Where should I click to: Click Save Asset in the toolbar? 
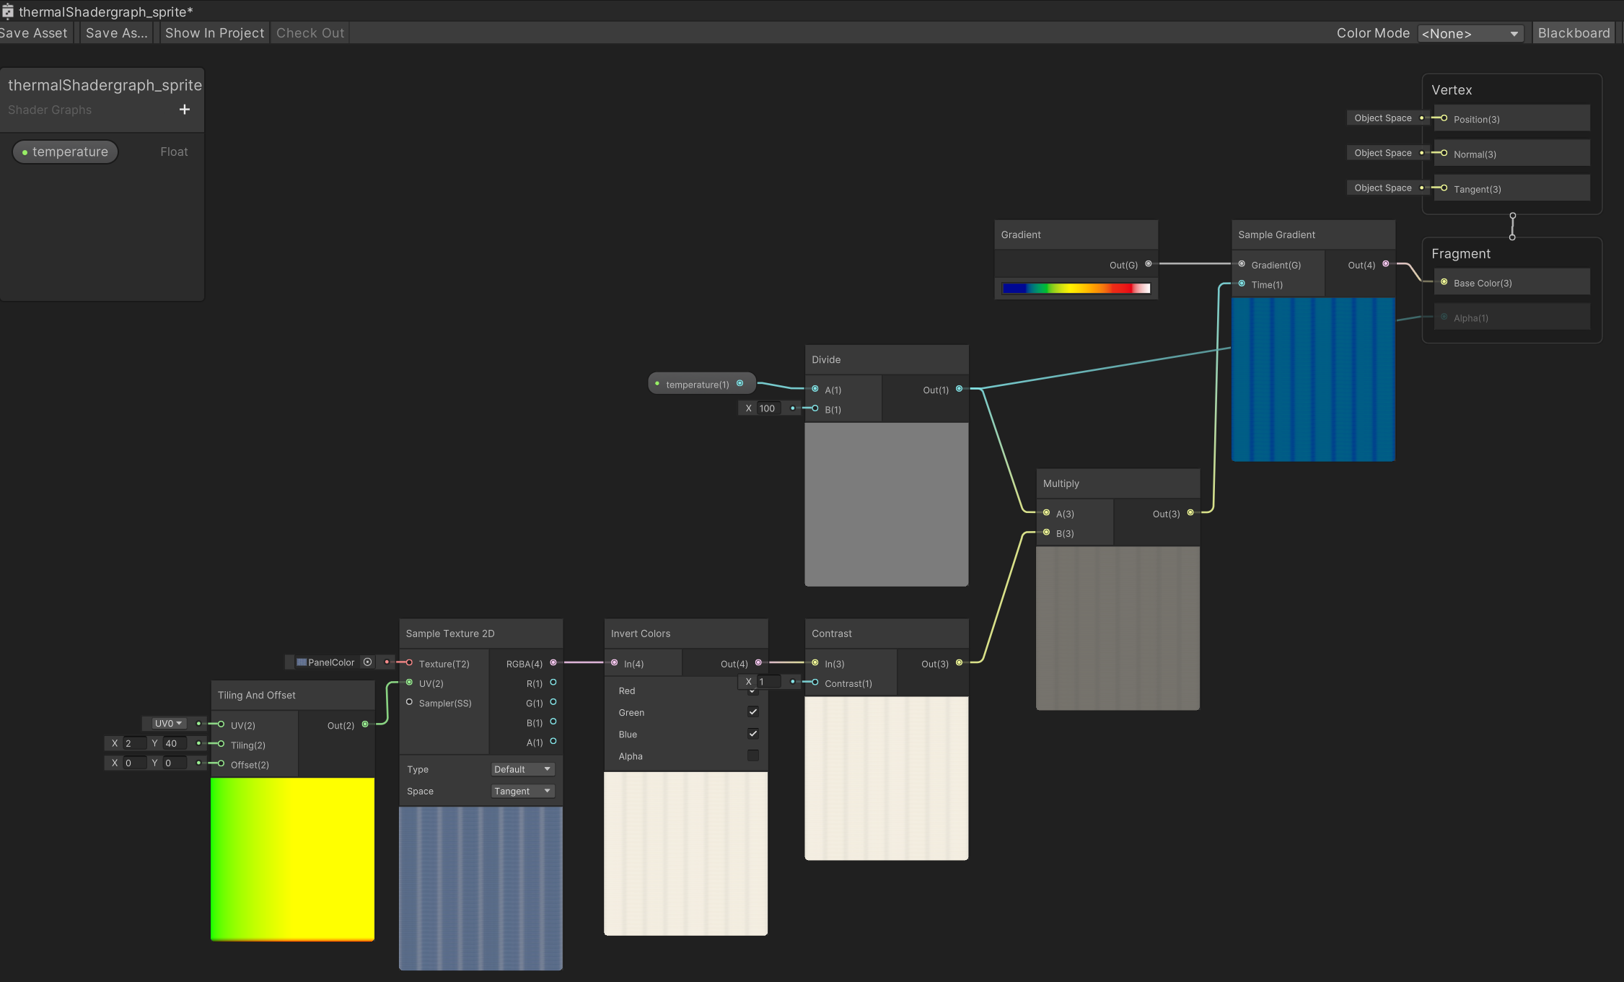click(33, 33)
